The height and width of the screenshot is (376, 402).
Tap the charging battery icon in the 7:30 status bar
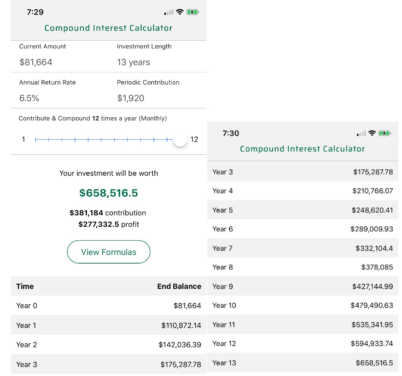click(385, 133)
